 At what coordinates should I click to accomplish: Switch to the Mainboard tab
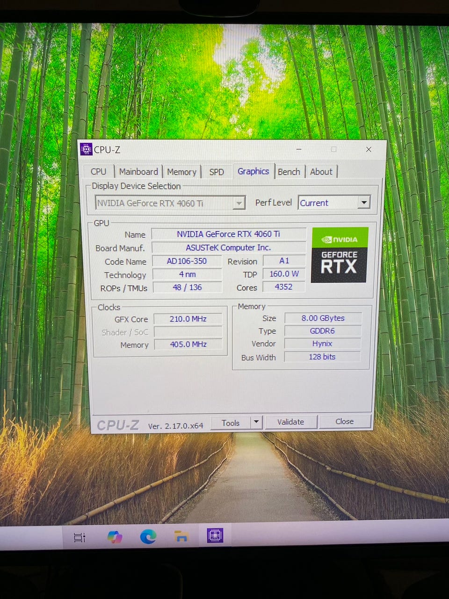click(x=138, y=172)
